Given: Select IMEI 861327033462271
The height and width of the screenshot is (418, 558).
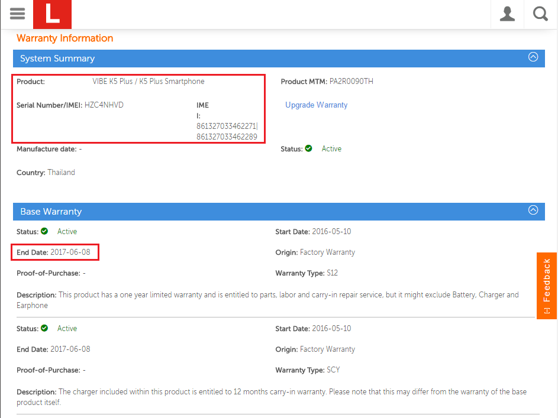Looking at the screenshot, I should click(x=226, y=126).
